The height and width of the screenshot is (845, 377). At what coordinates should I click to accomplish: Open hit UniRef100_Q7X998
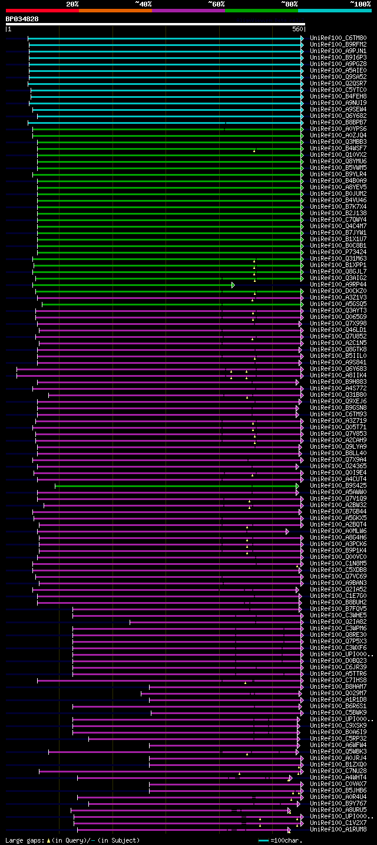(338, 323)
